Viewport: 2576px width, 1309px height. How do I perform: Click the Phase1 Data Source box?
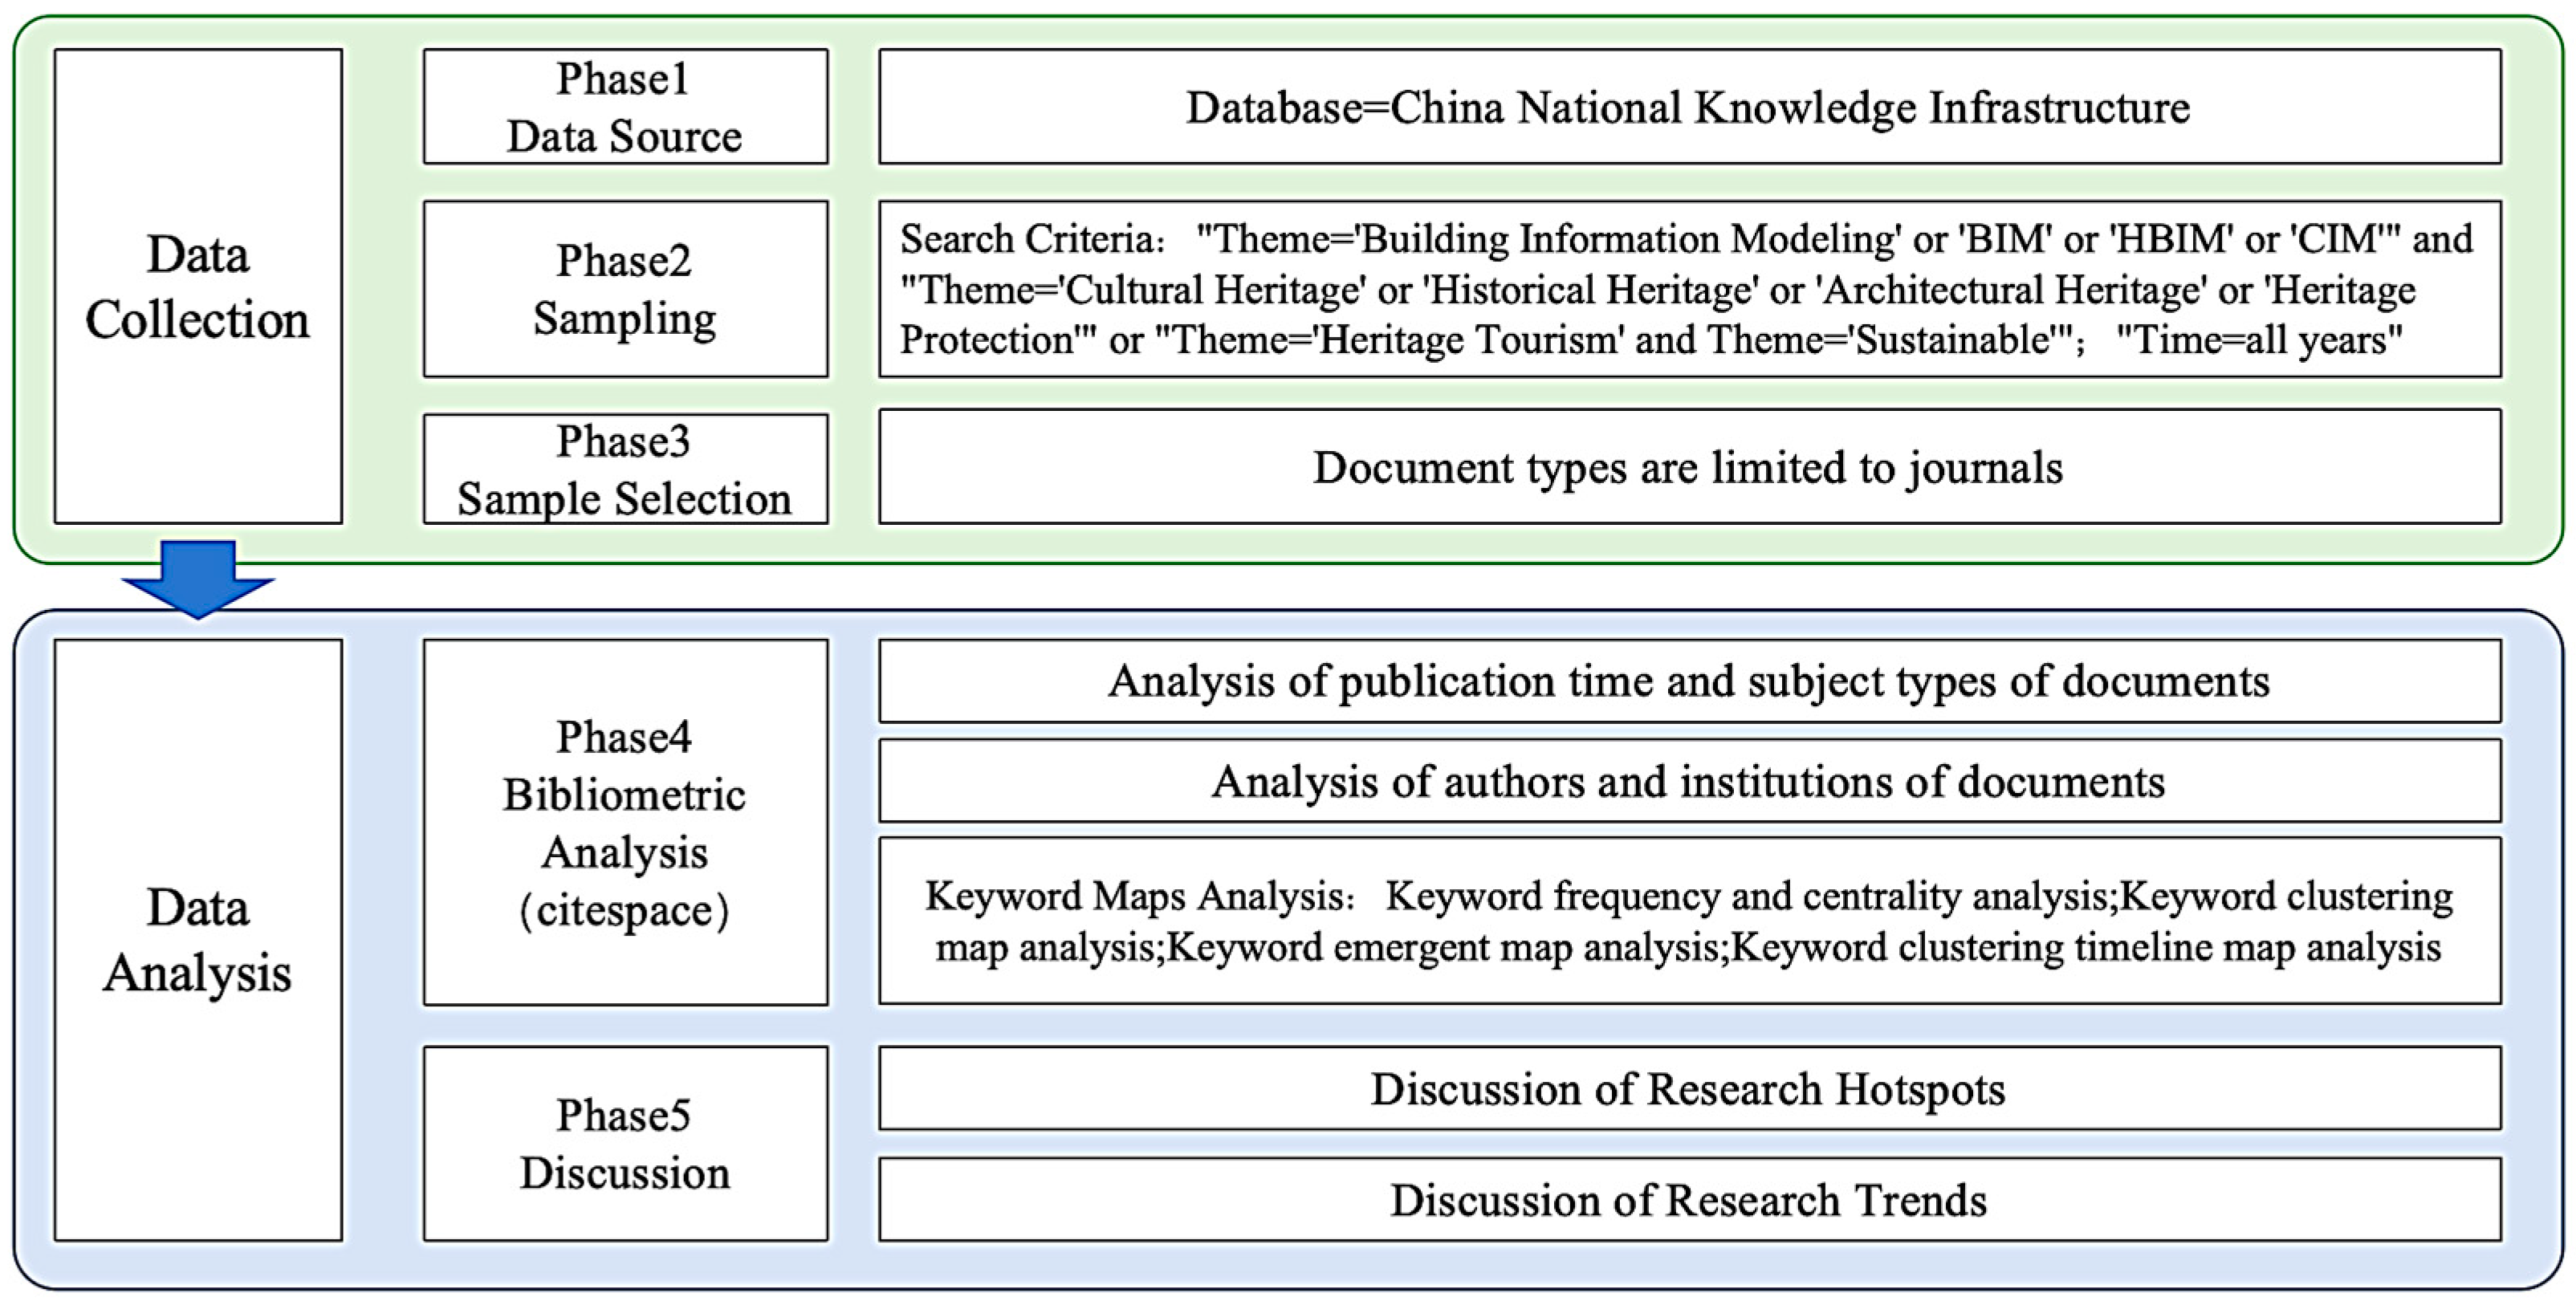[x=625, y=107]
